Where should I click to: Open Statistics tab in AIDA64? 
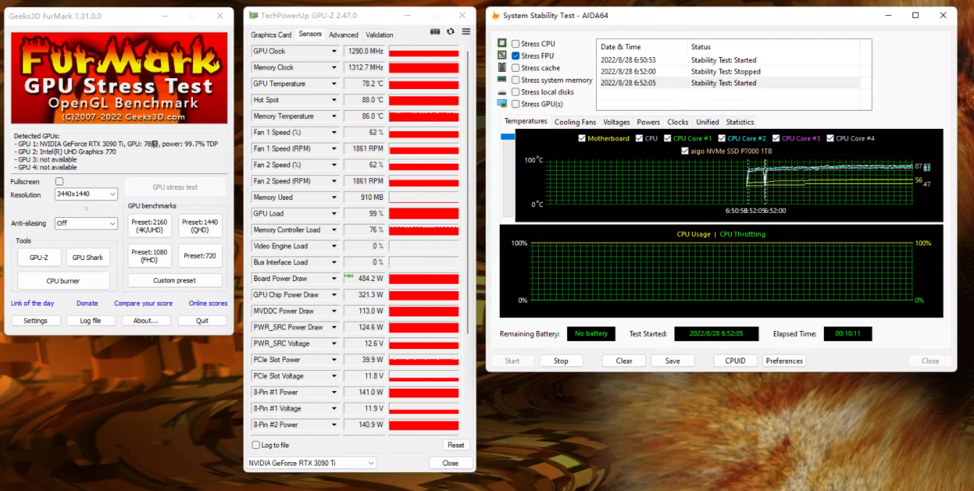pos(740,122)
